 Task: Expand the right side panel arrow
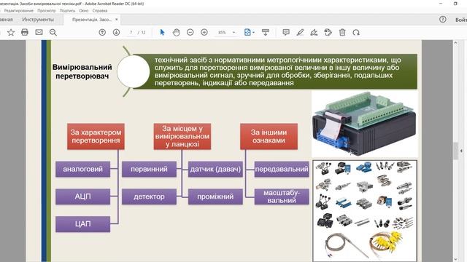(461, 151)
